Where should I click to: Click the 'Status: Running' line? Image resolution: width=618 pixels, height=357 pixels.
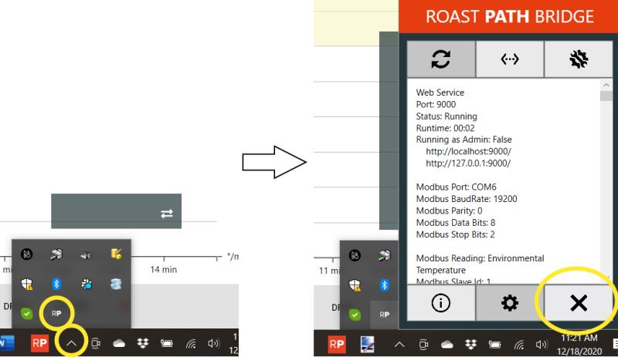pyautogui.click(x=447, y=116)
